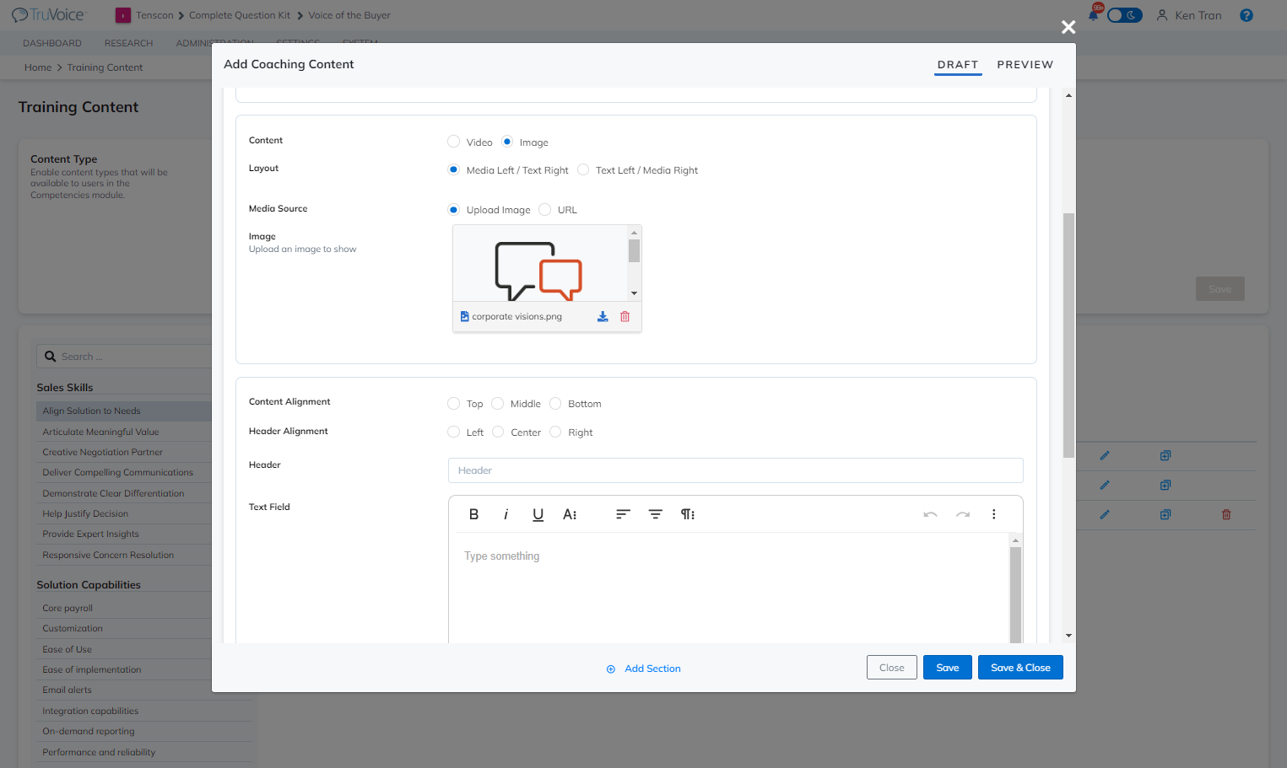Screen dimensions: 1287x768
Task: Click the corporate visions.png image thumbnail
Action: [x=540, y=271]
